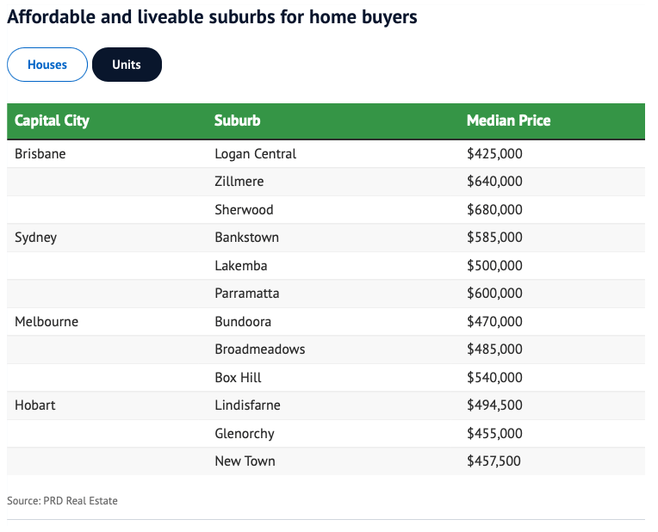Click the Bankstown suburb cell
The height and width of the screenshot is (532, 658).
coord(247,238)
